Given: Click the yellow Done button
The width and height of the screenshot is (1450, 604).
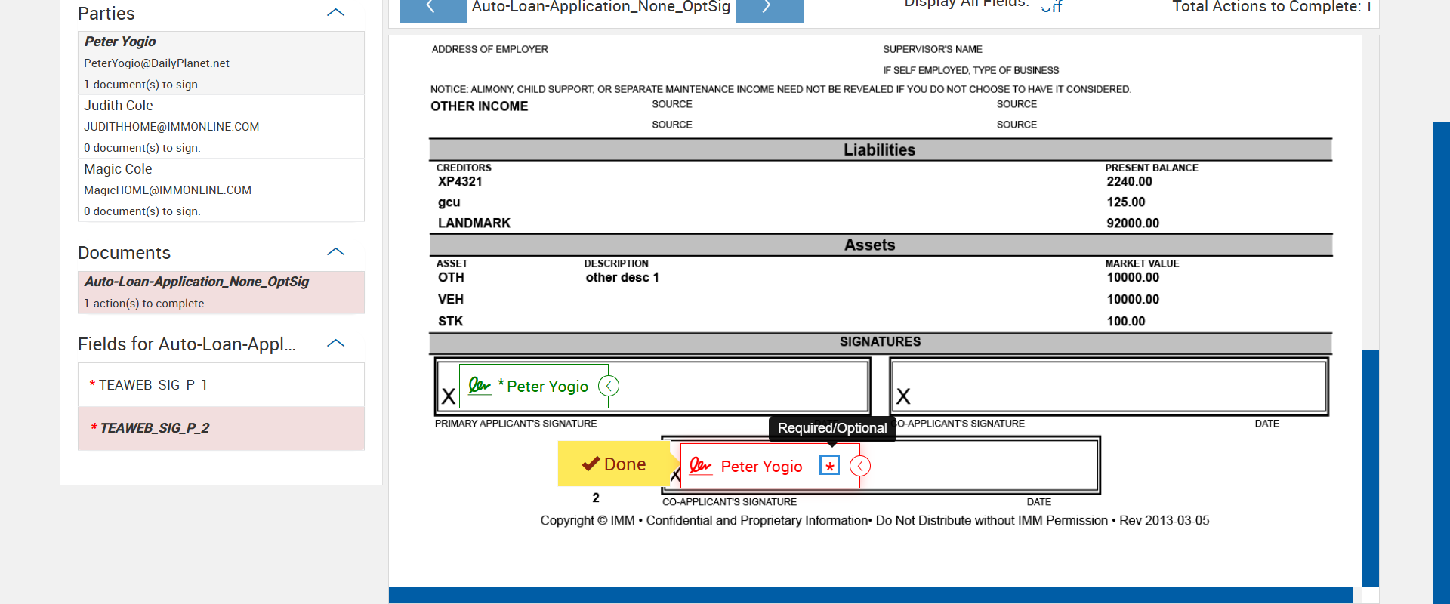Looking at the screenshot, I should click(614, 464).
